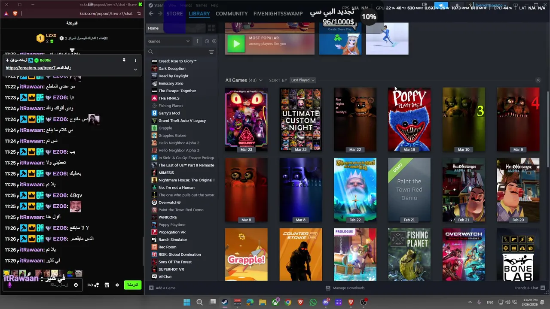Screen dimensions: 550x309
Task: Open the Sort By Last Played dropdown
Action: [302, 80]
